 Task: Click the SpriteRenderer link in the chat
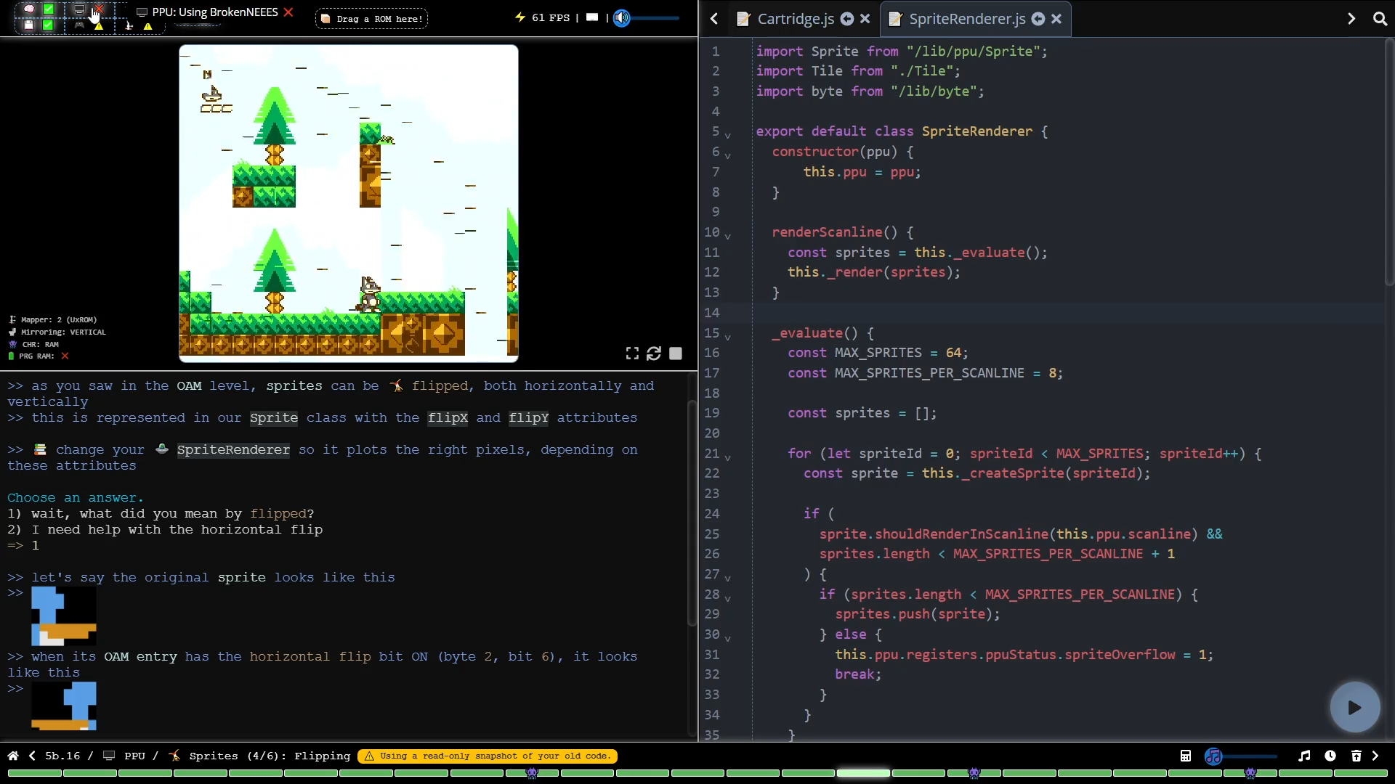(x=233, y=450)
